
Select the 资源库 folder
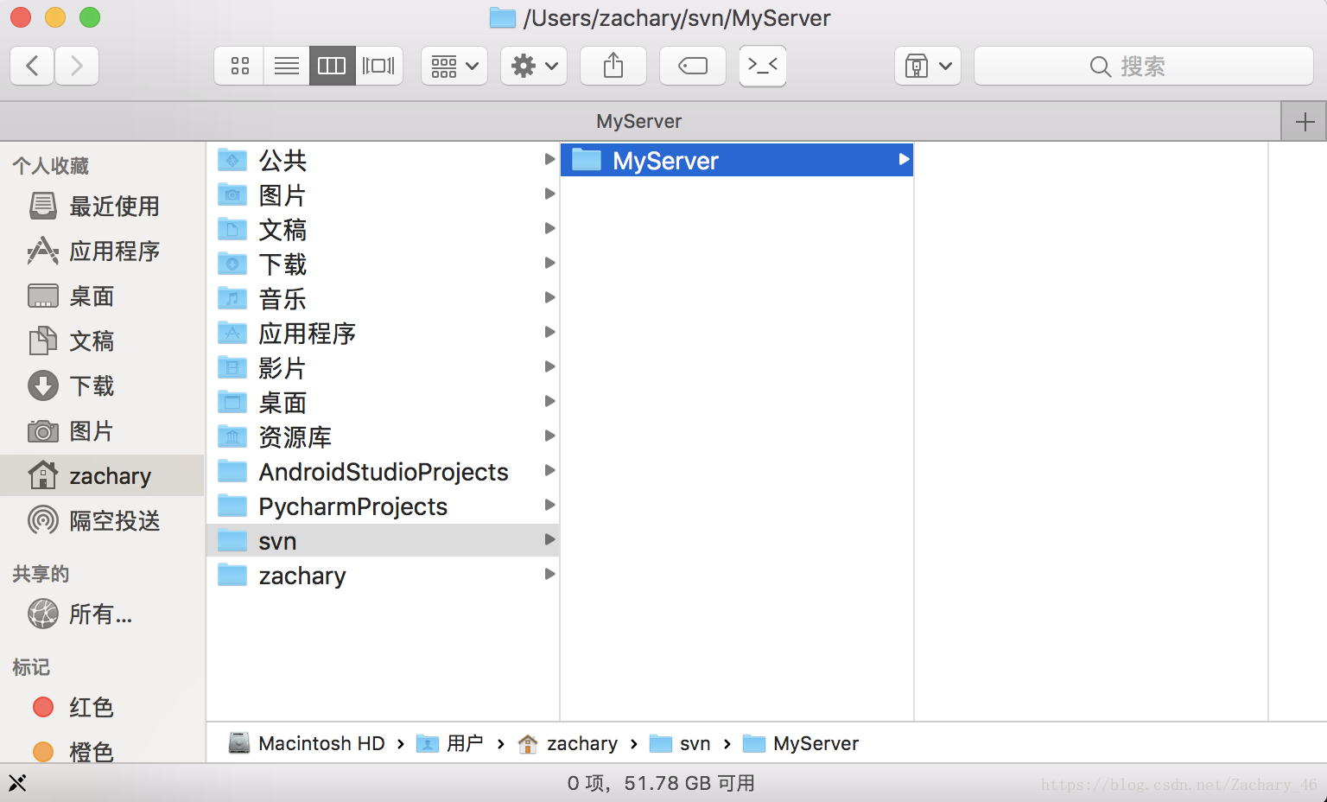click(x=383, y=436)
